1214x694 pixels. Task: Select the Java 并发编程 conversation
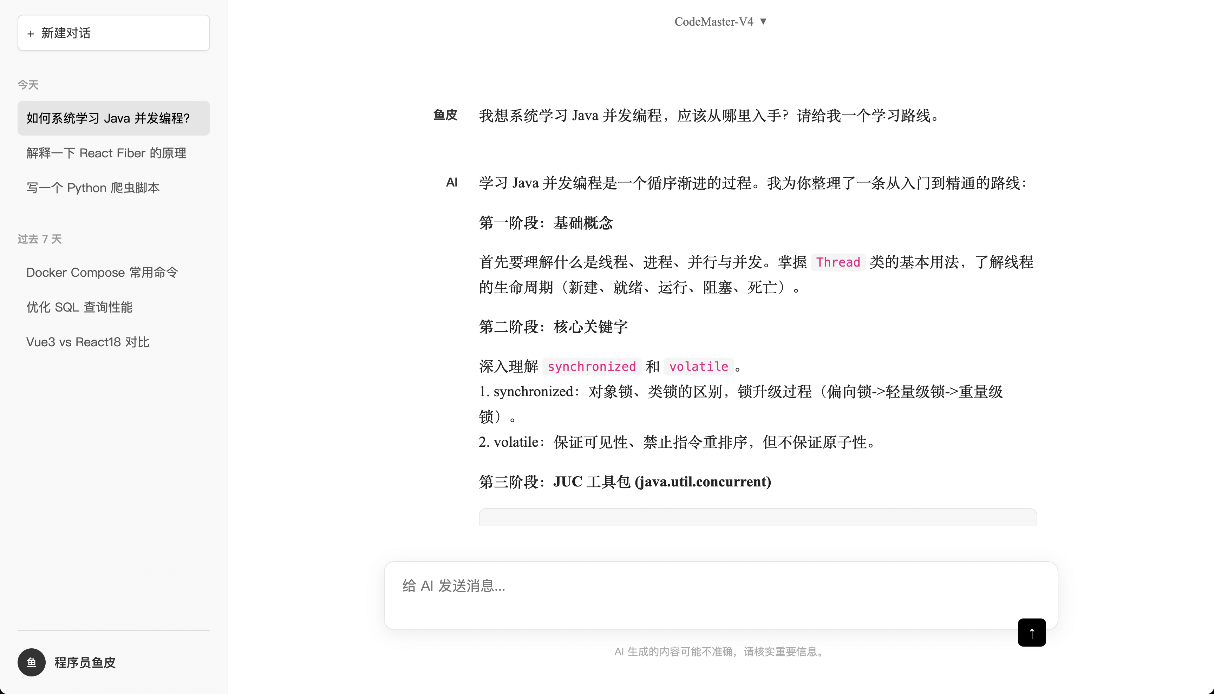113,118
